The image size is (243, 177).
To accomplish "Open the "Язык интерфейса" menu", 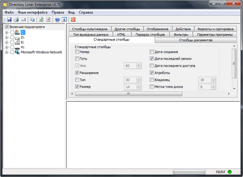I will (32, 13).
